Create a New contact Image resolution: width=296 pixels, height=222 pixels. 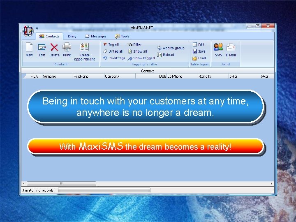29,49
